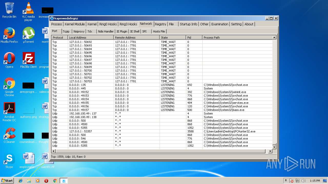
Task: Click the network tray icon
Action: click(x=298, y=181)
